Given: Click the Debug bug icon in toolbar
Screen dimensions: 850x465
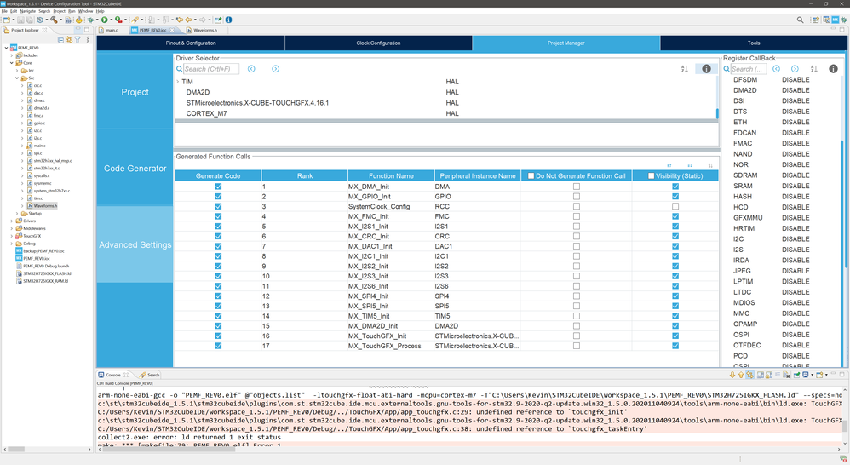Looking at the screenshot, I should click(x=90, y=20).
